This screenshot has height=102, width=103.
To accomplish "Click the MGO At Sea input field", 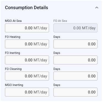I will [x=27, y=28].
